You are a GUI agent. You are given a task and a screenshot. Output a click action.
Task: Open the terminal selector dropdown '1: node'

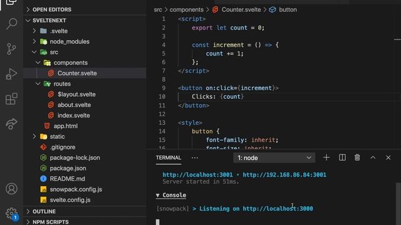click(x=274, y=158)
